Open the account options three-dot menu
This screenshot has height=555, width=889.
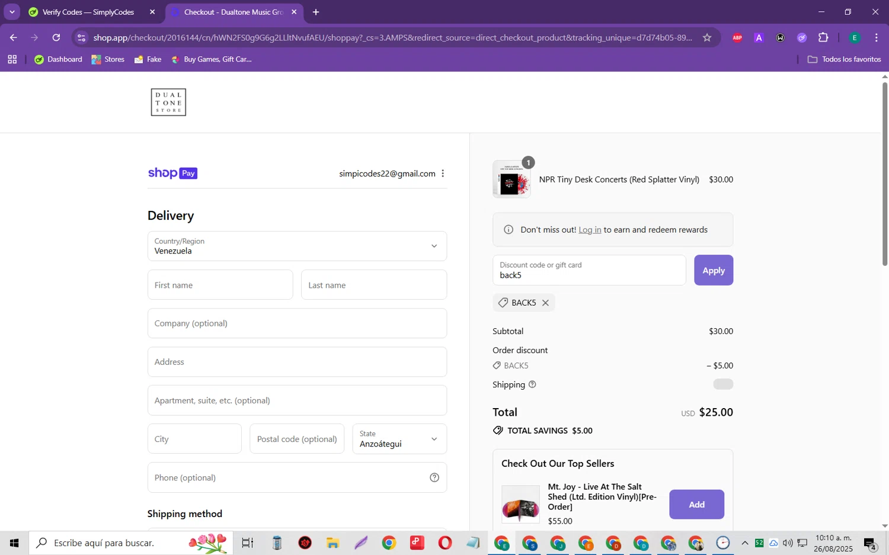click(x=443, y=174)
